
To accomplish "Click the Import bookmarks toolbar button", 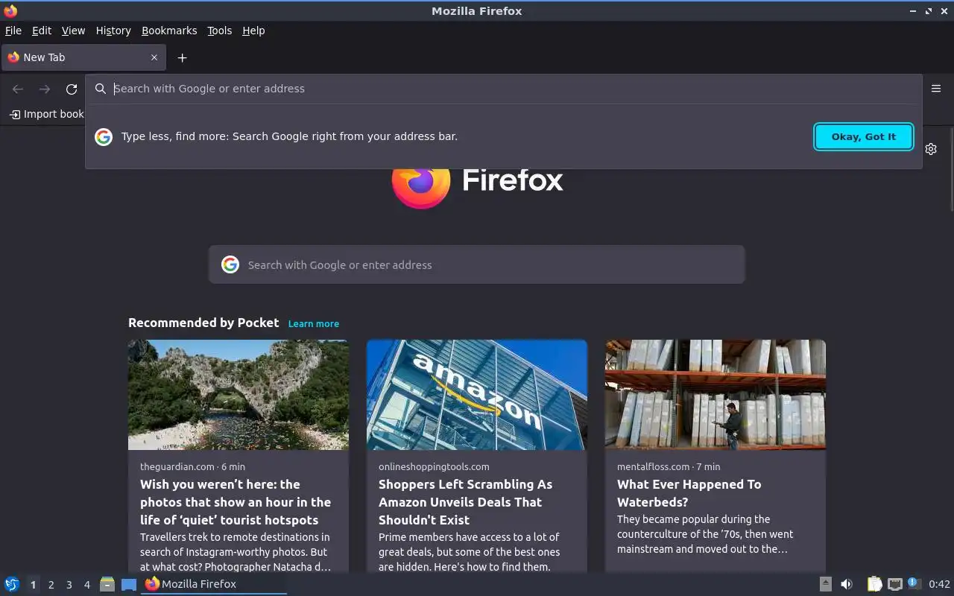I will [46, 114].
